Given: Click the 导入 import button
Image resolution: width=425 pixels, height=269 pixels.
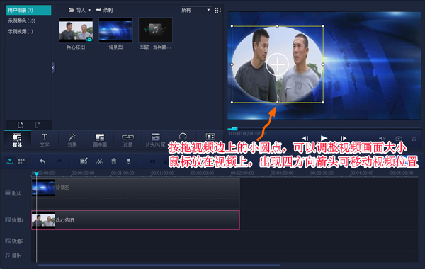Looking at the screenshot, I should [x=77, y=11].
